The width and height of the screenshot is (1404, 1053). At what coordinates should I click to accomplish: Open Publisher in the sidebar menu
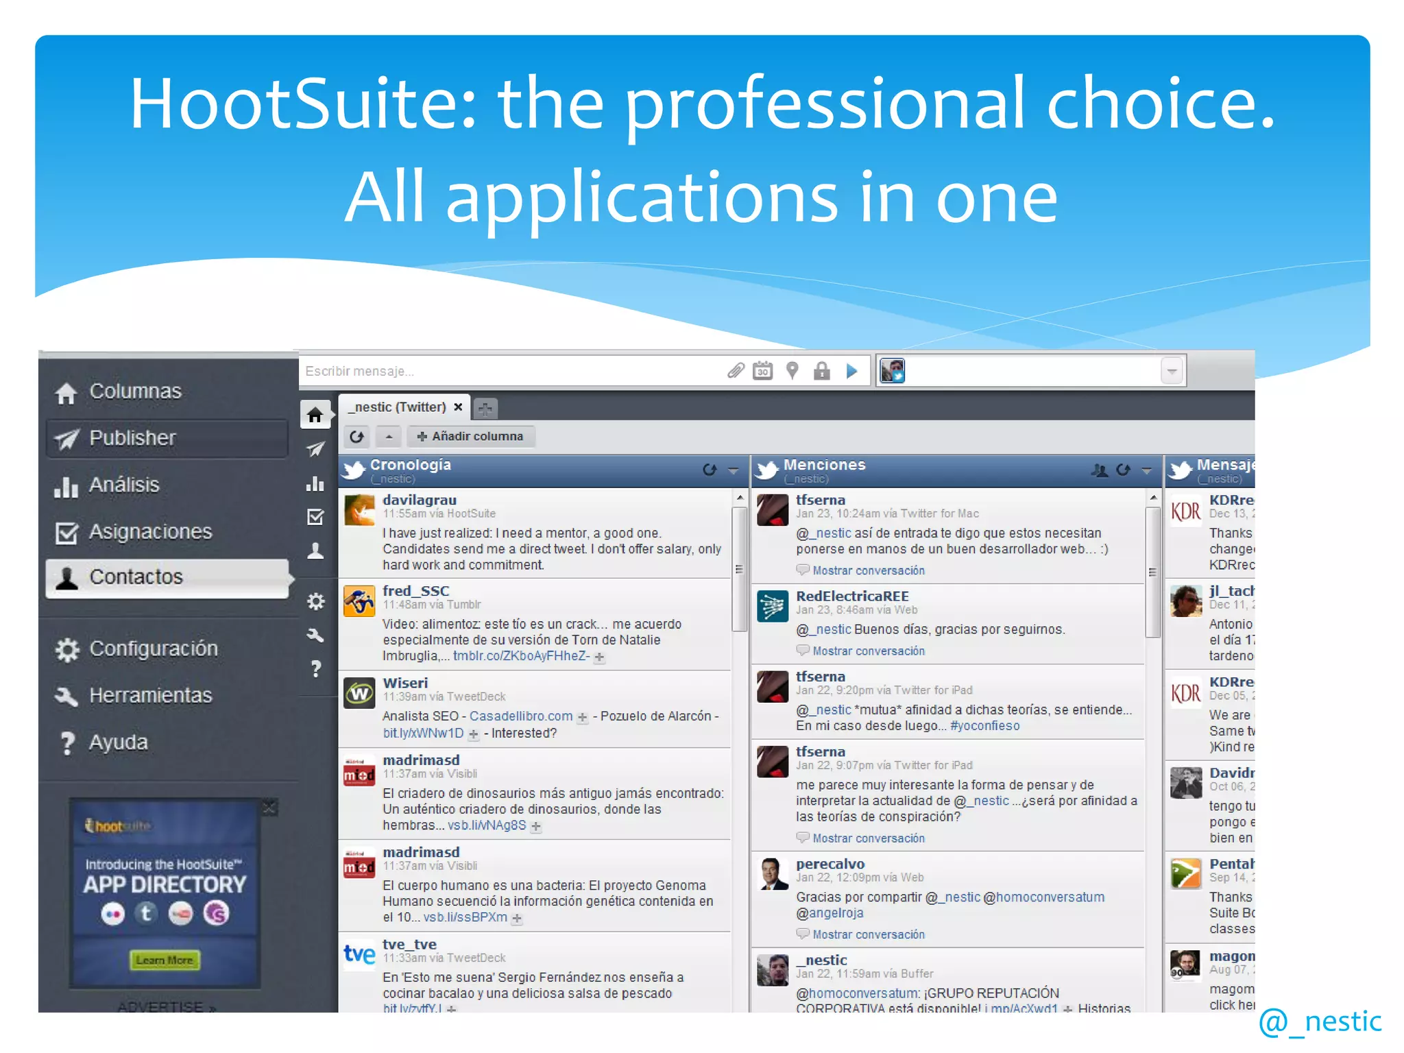(167, 438)
